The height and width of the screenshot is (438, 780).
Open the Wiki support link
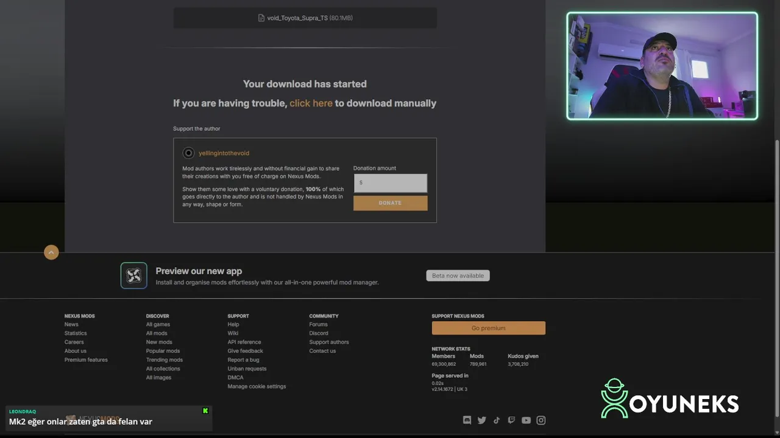coord(233,333)
